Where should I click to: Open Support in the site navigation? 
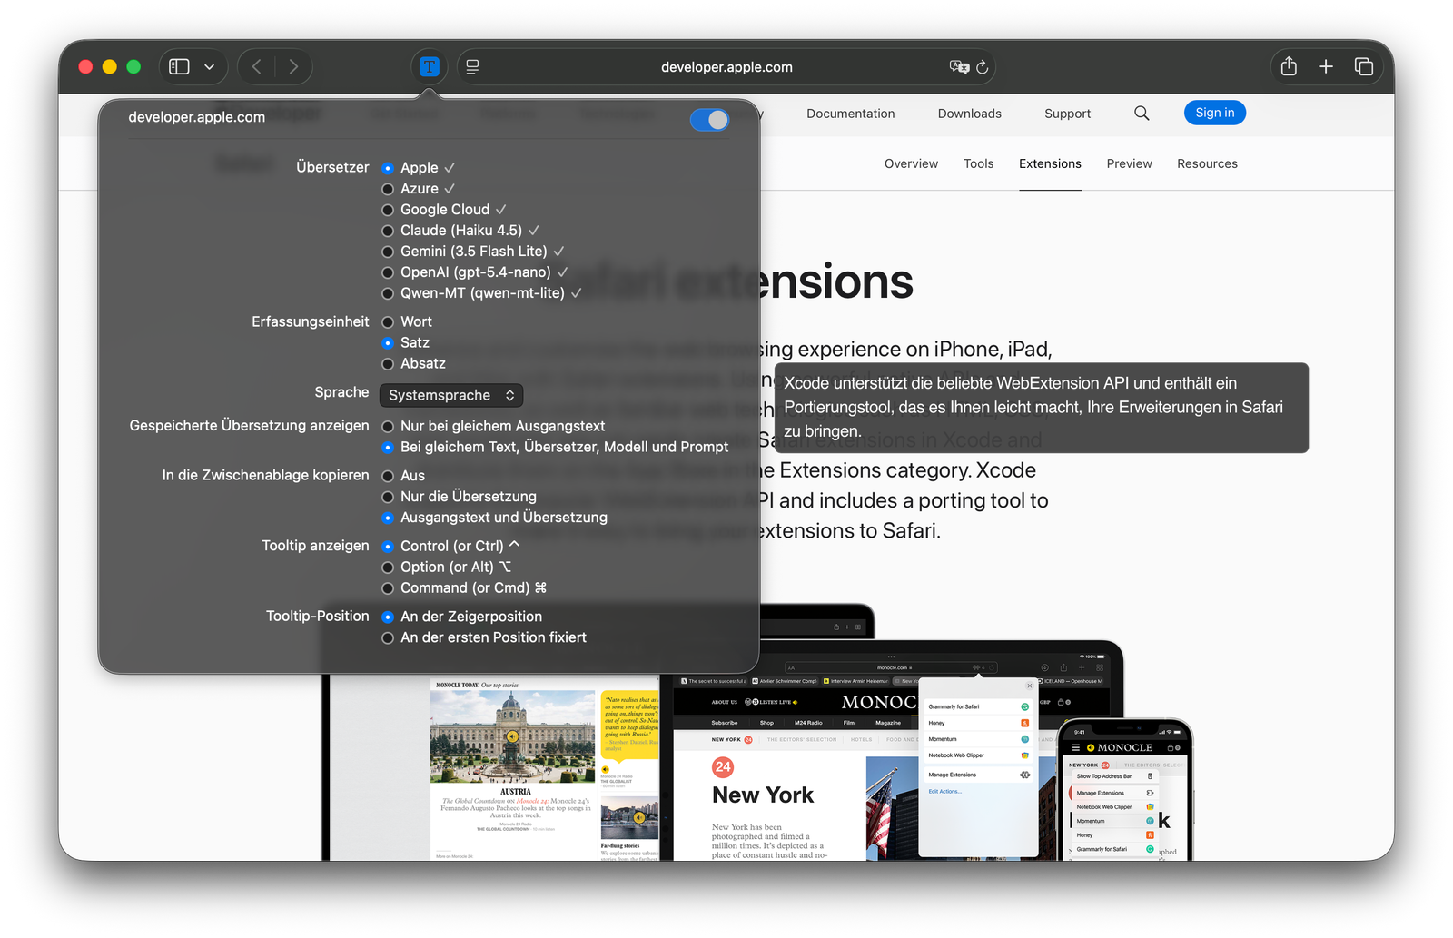[1067, 114]
